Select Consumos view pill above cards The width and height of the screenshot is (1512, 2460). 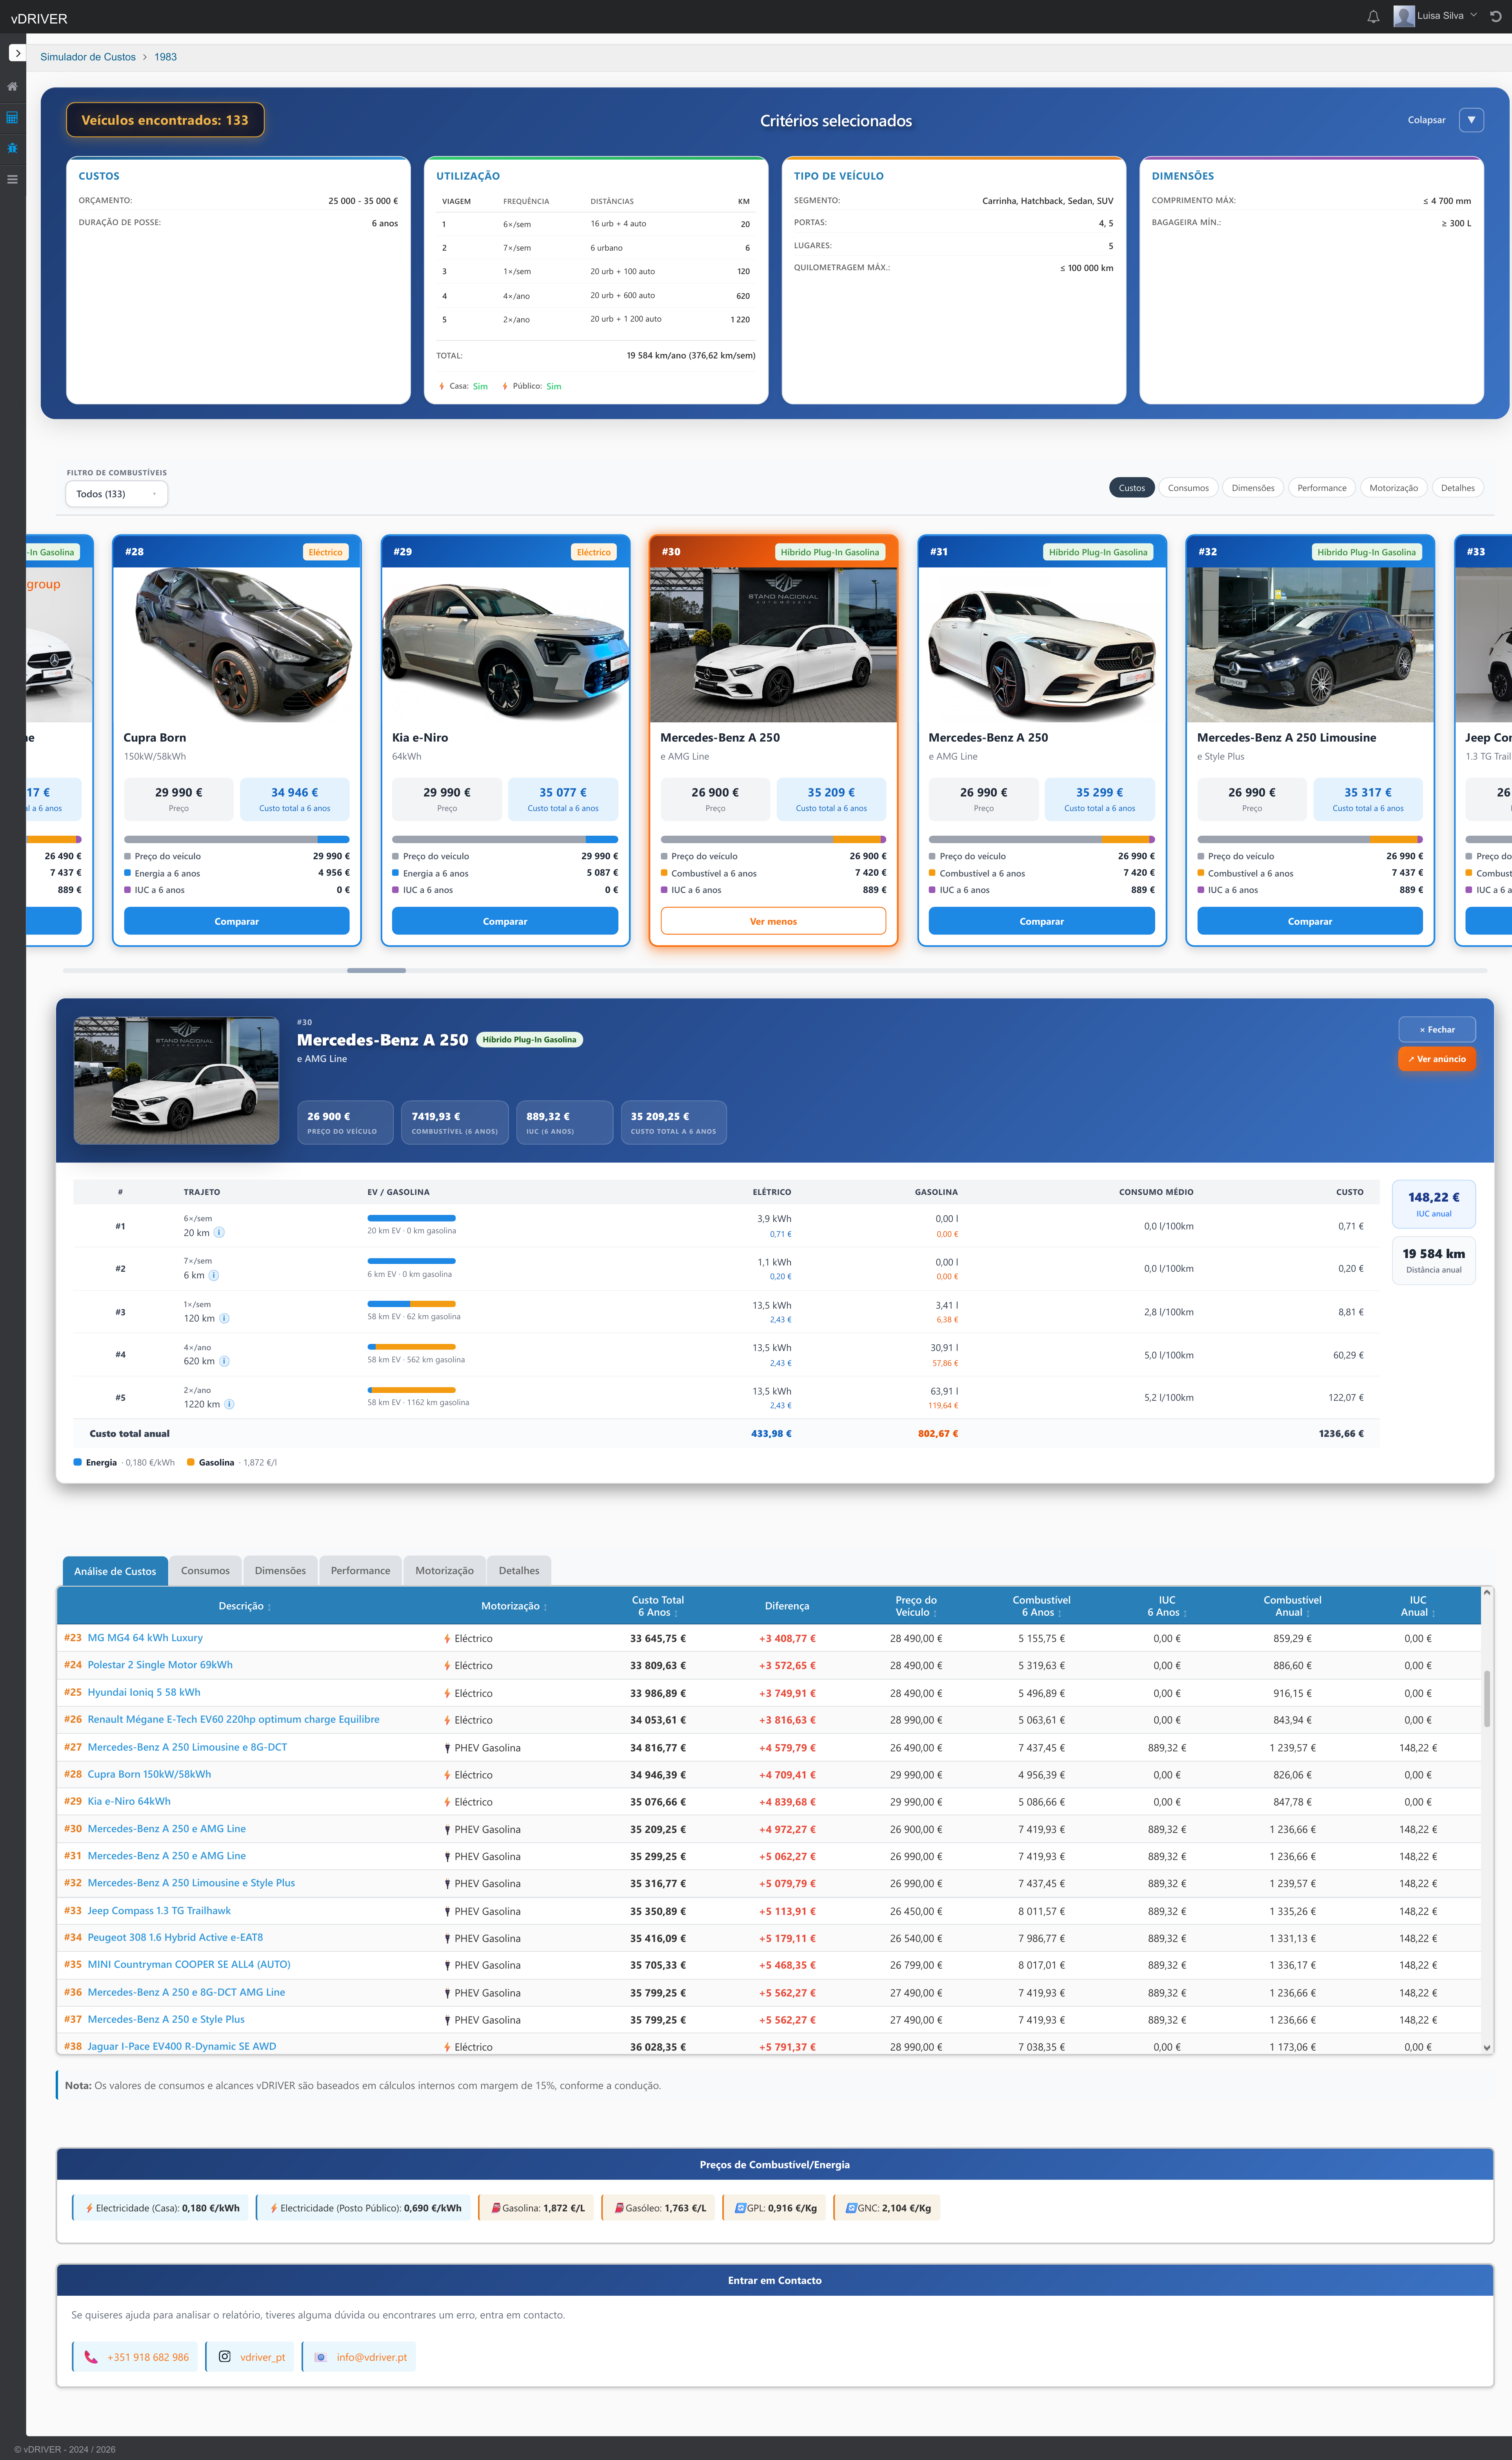point(1188,488)
